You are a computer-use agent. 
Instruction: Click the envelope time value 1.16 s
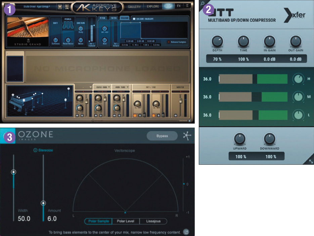coord(135,45)
